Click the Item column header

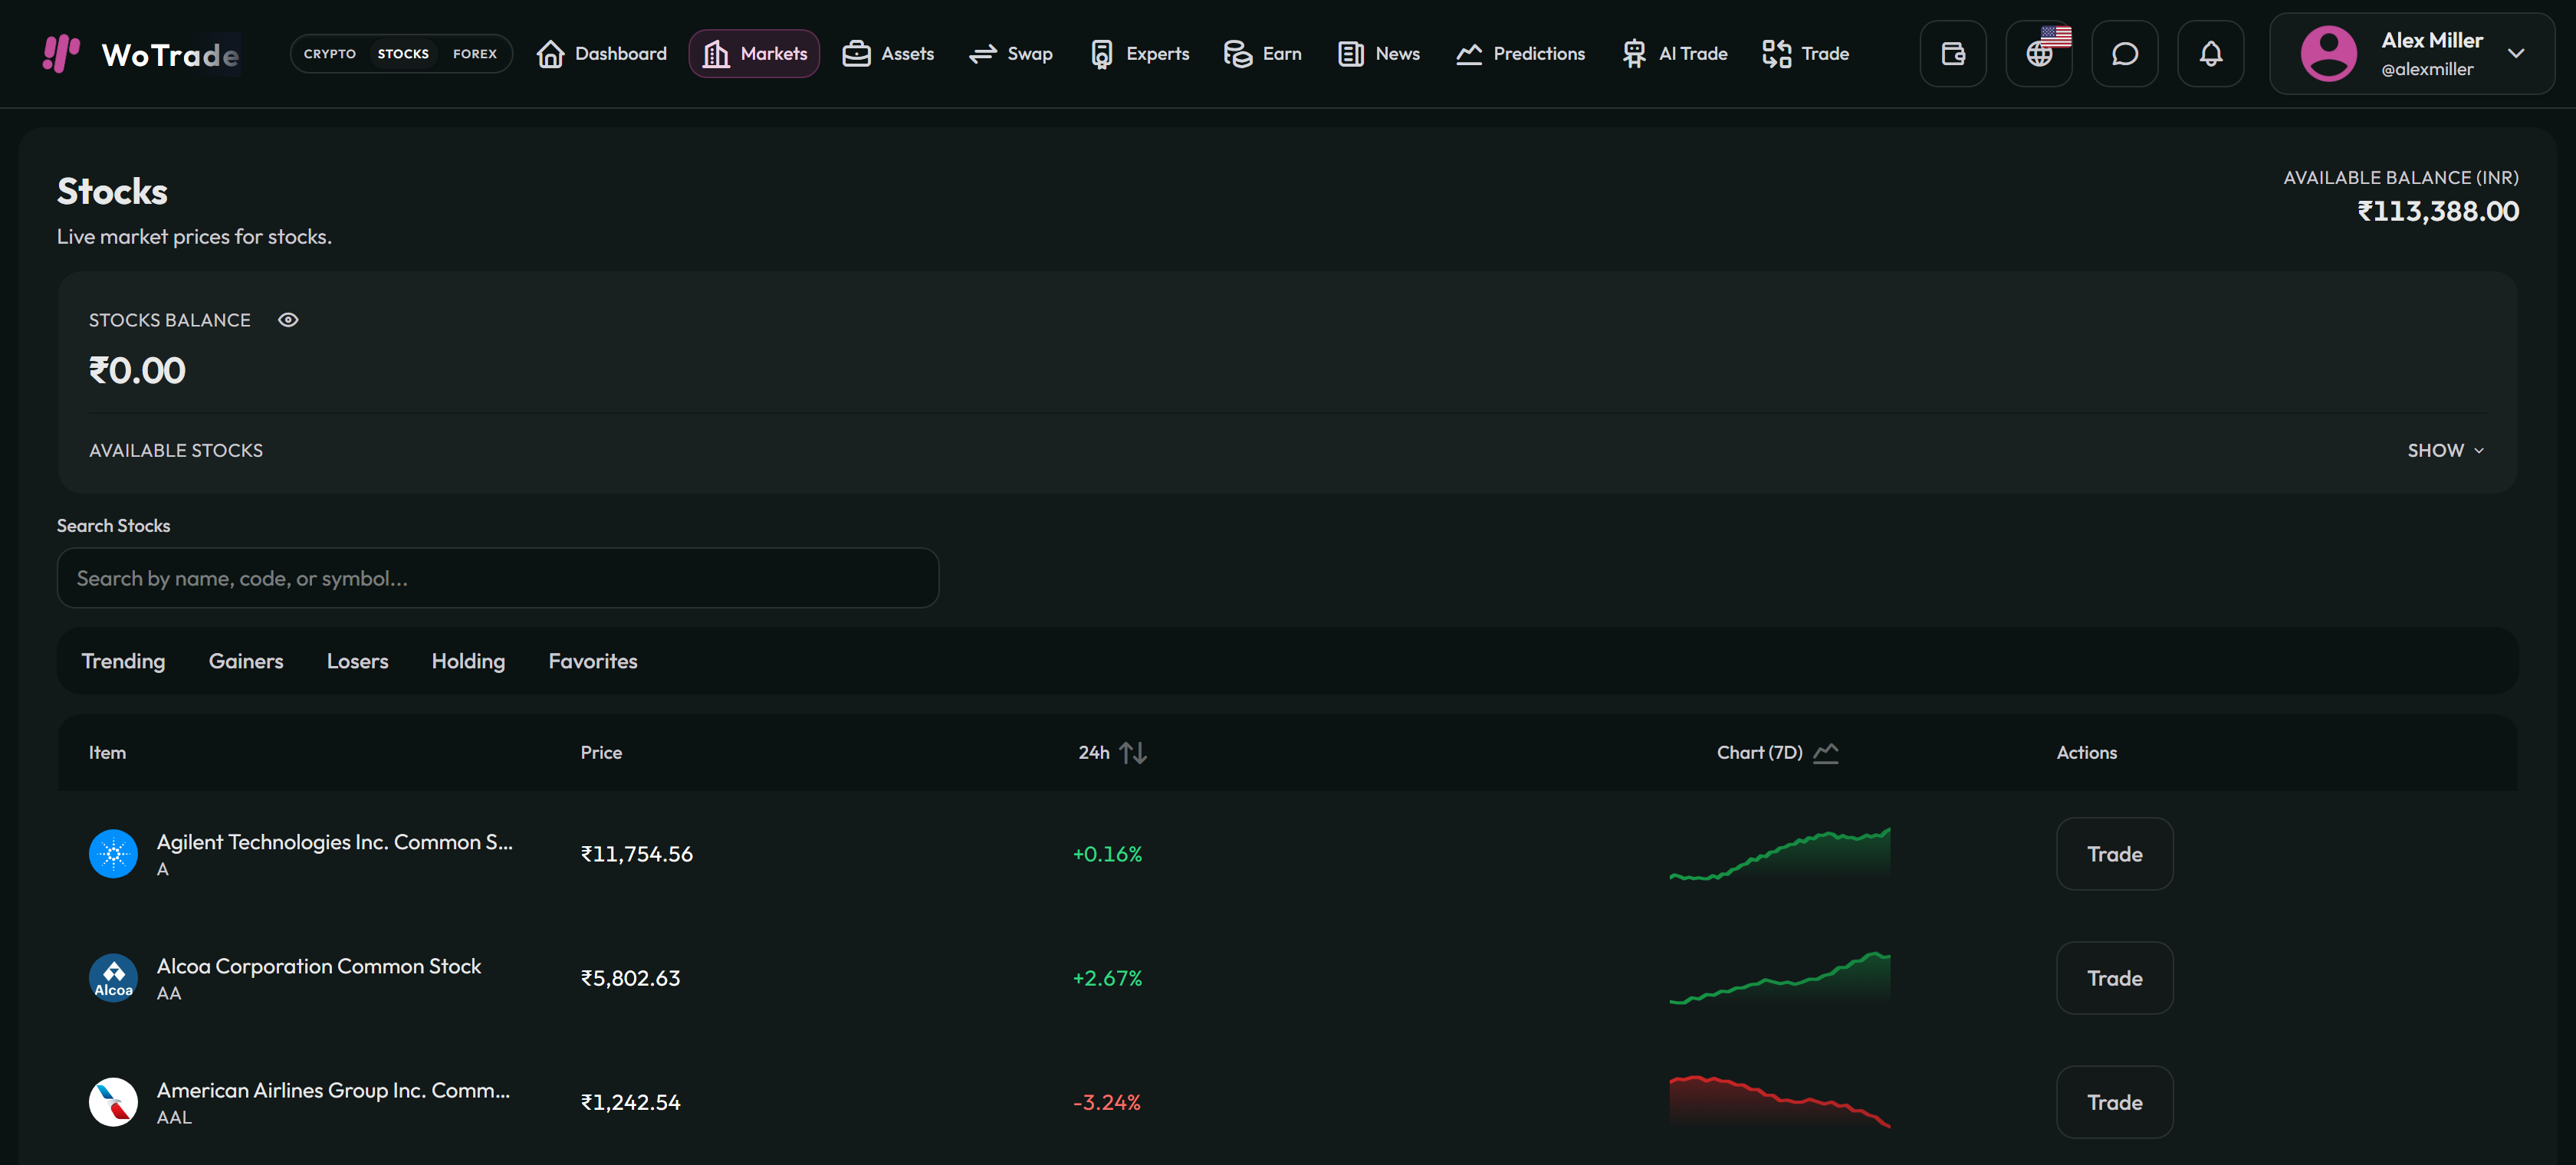click(107, 753)
